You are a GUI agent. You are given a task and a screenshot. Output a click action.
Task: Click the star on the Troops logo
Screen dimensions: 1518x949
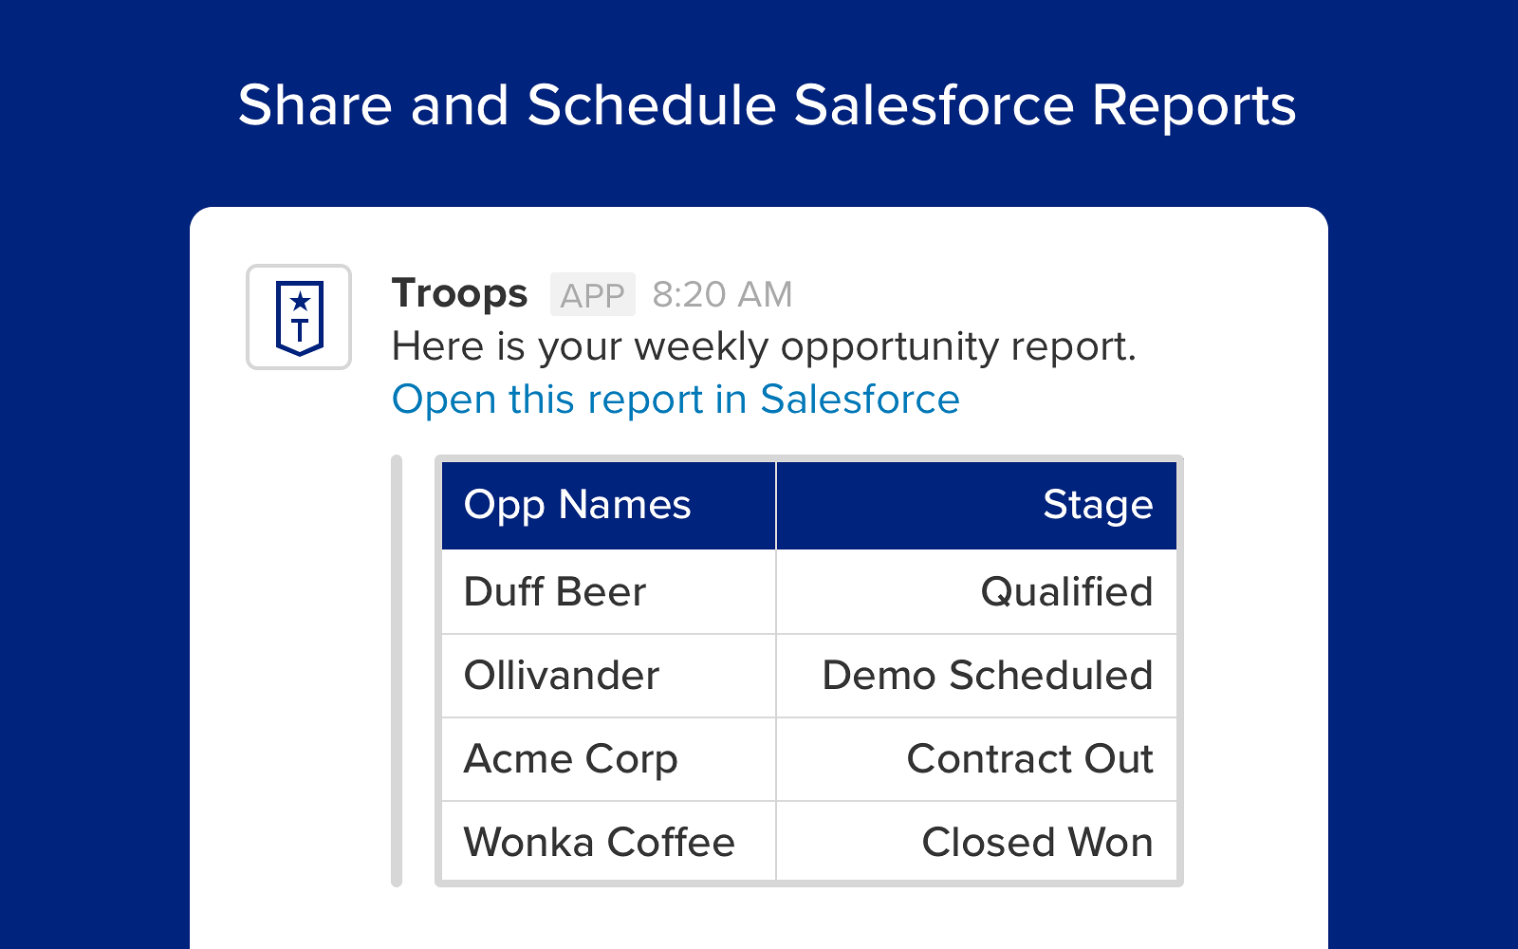coord(300,302)
